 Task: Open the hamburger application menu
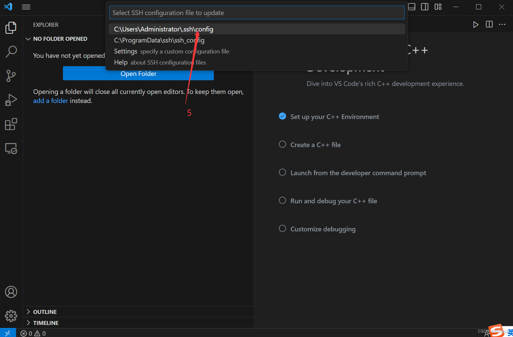(26, 7)
